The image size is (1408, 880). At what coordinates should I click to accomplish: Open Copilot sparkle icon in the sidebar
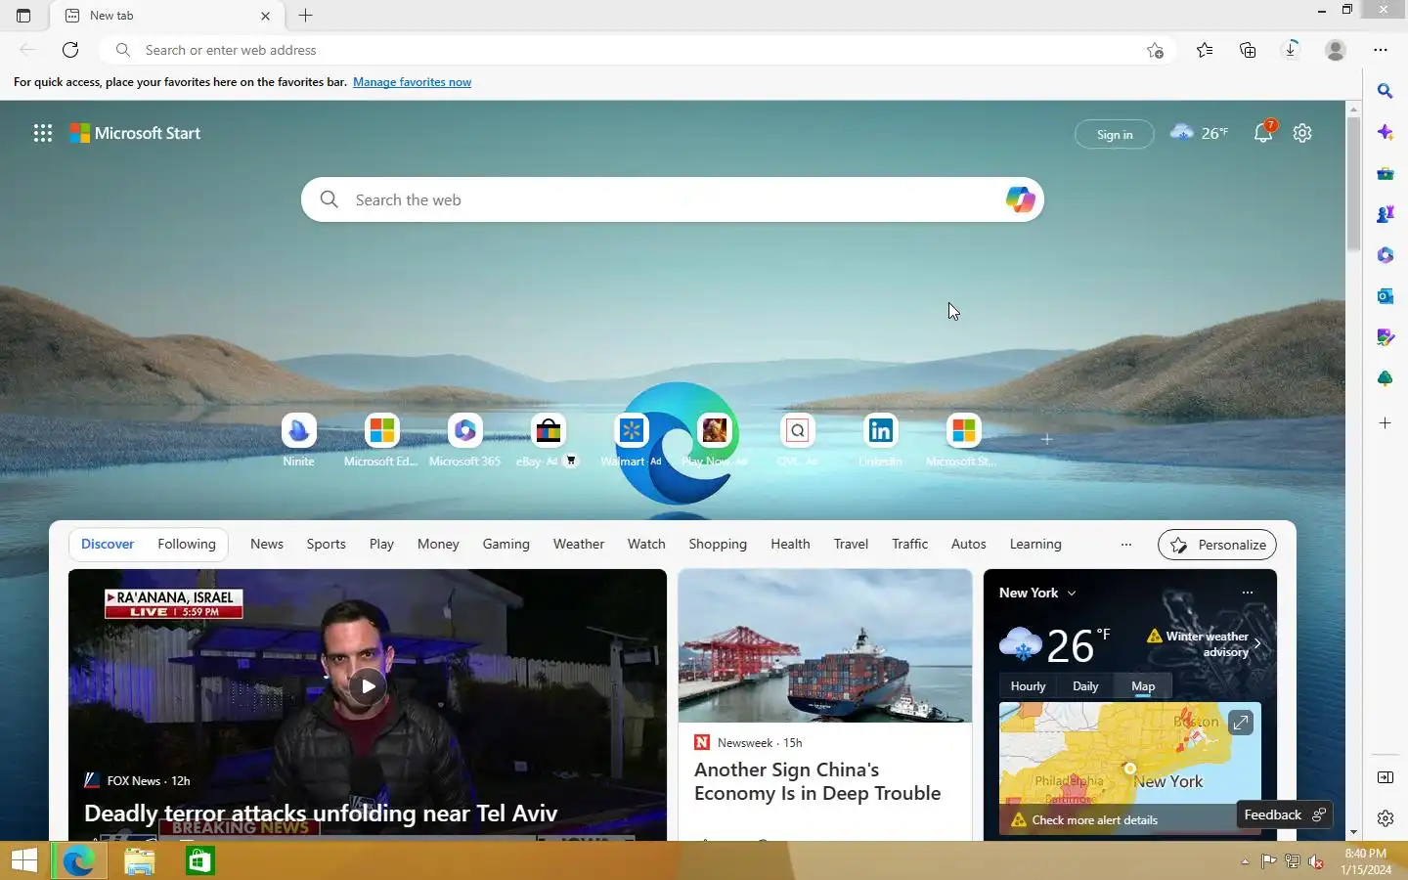[x=1385, y=132]
